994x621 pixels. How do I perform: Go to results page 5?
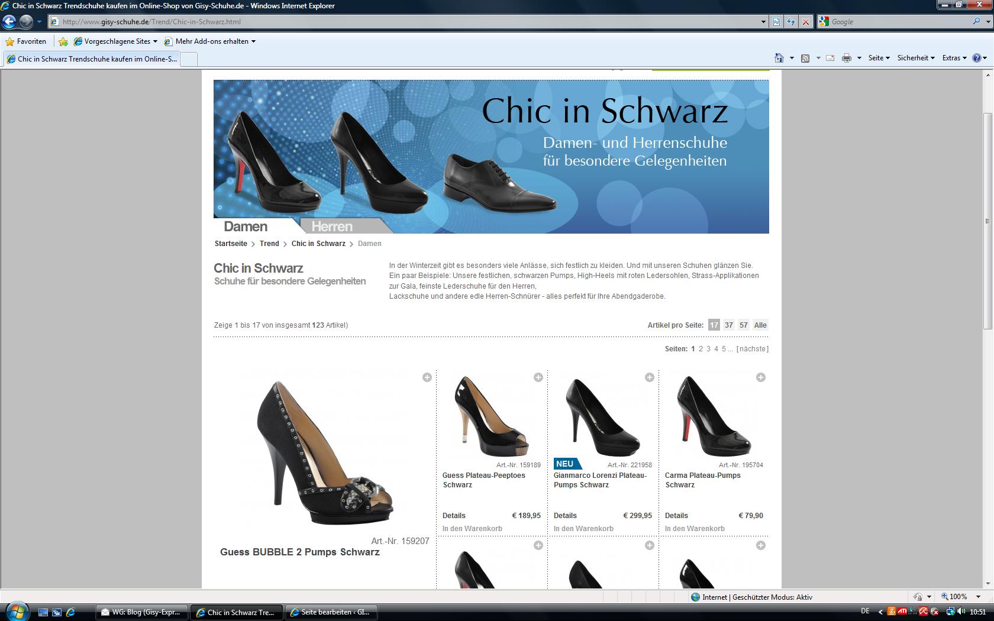pyautogui.click(x=724, y=349)
